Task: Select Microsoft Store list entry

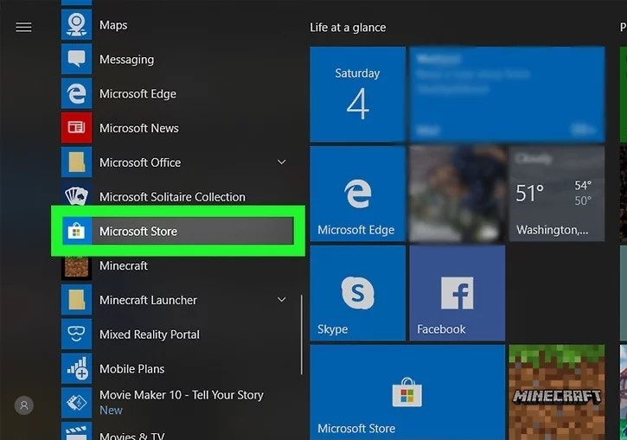Action: (178, 231)
